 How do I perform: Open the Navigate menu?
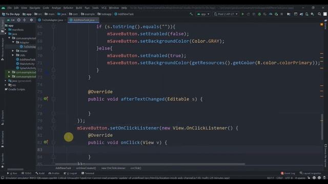click(x=35, y=8)
